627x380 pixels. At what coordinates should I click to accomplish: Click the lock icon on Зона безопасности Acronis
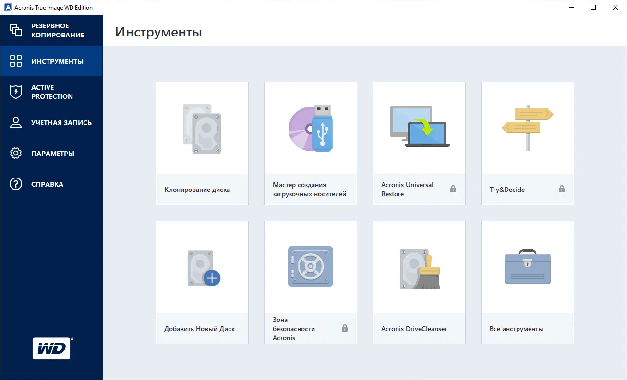pyautogui.click(x=344, y=328)
